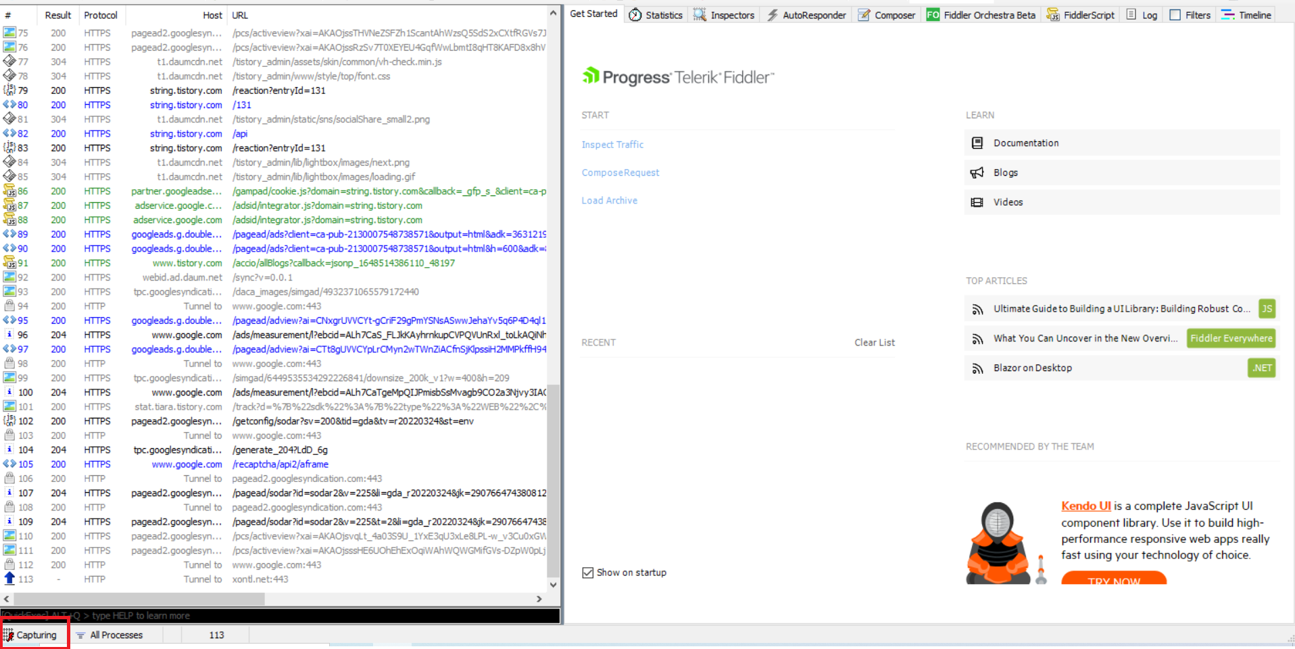The image size is (1295, 649).
Task: Open the FiddlerScript tab
Action: tap(1080, 15)
